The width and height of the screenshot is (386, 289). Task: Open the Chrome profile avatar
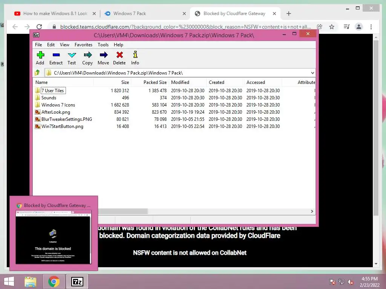(359, 27)
